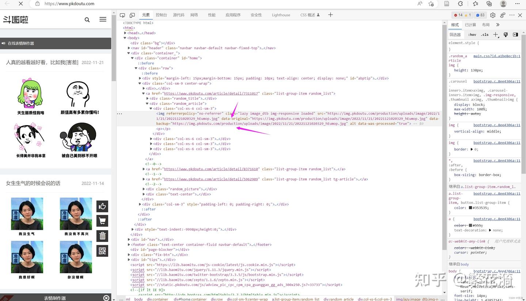Click the shopping cart floating button

pos(102,221)
